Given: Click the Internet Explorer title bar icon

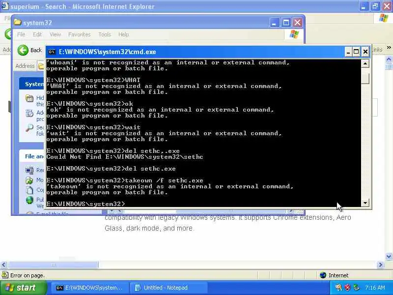Looking at the screenshot, I should [4, 6].
